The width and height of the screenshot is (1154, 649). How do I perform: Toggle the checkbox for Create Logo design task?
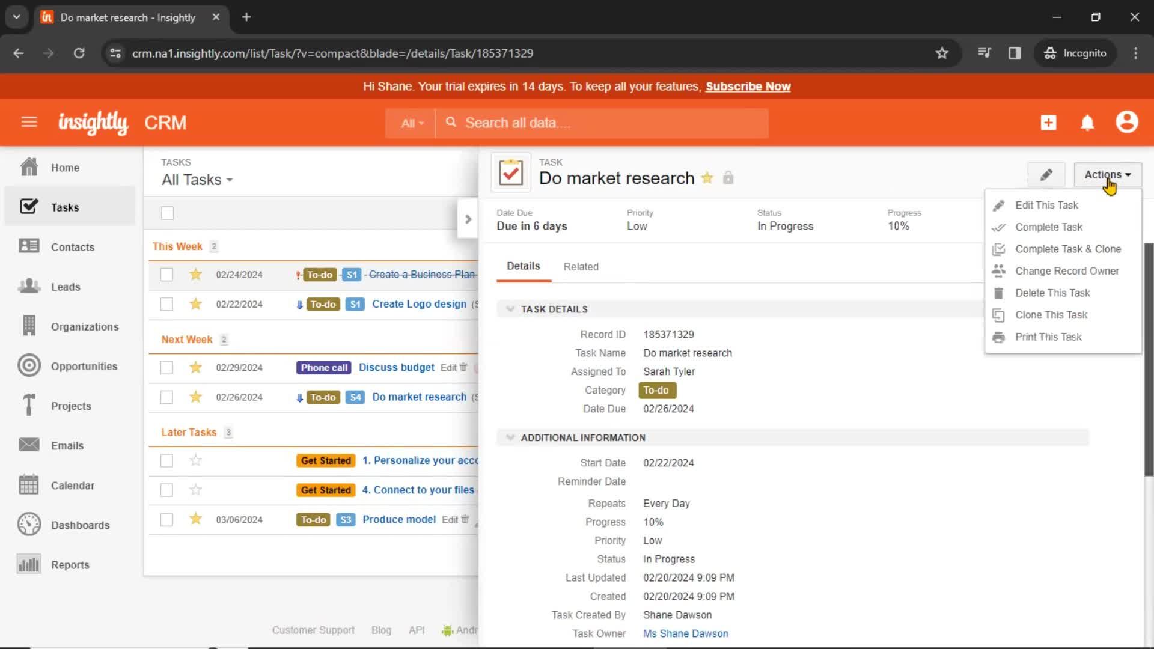166,303
